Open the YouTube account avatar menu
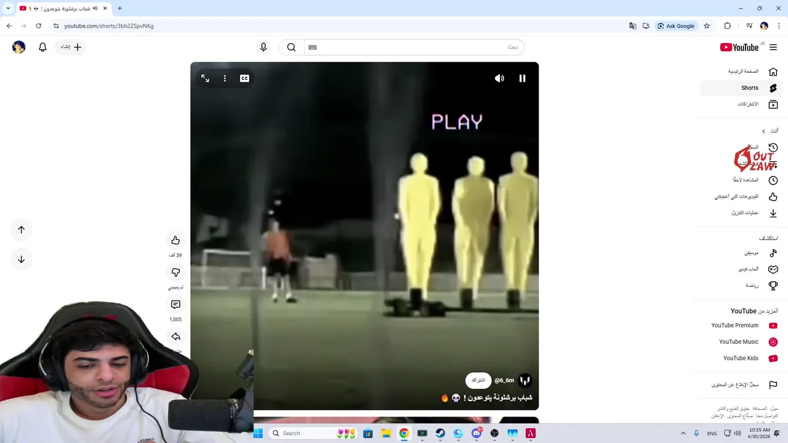This screenshot has width=788, height=443. [x=19, y=47]
